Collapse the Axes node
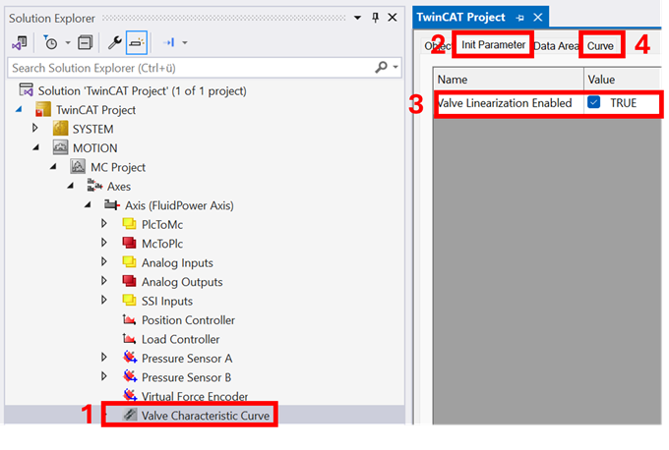Viewport: 669px width, 450px height. coord(71,186)
